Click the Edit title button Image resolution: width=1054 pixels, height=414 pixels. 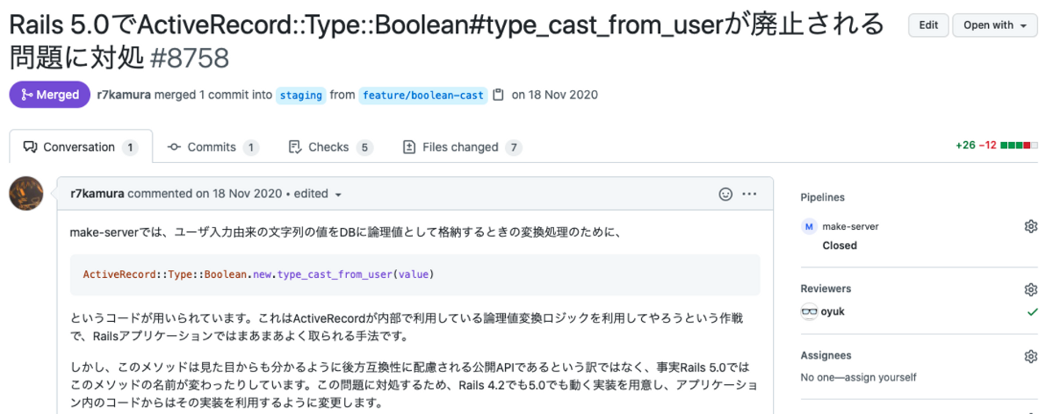coord(928,25)
